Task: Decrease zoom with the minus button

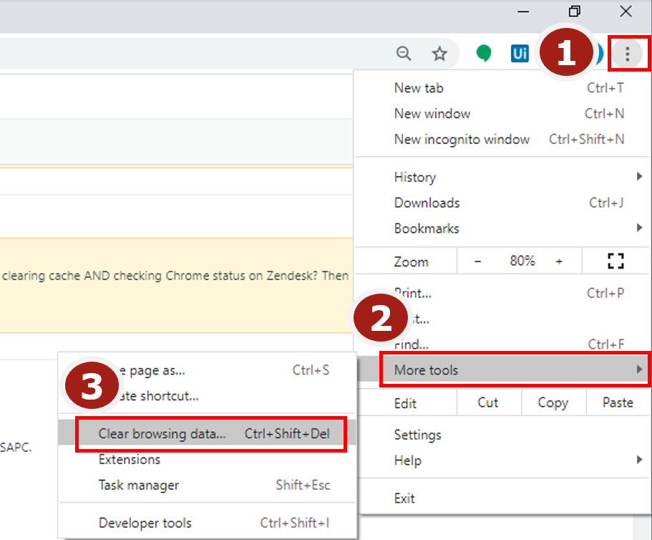Action: point(478,261)
